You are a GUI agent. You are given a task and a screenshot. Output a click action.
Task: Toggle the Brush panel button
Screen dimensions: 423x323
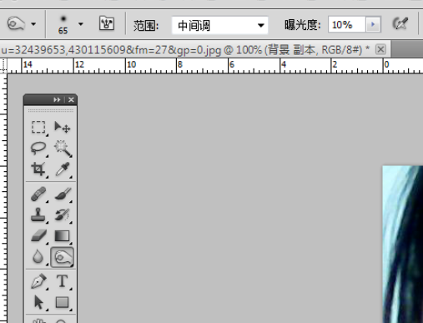tap(107, 23)
